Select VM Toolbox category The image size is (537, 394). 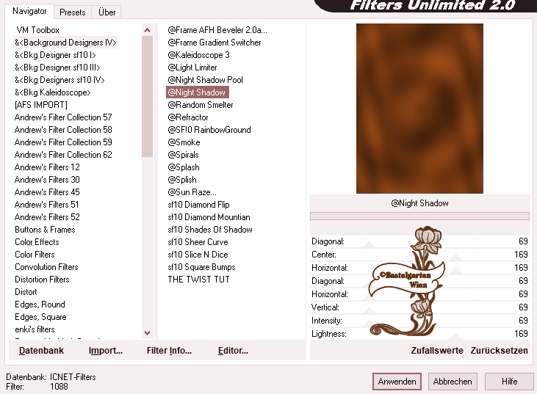pos(37,30)
